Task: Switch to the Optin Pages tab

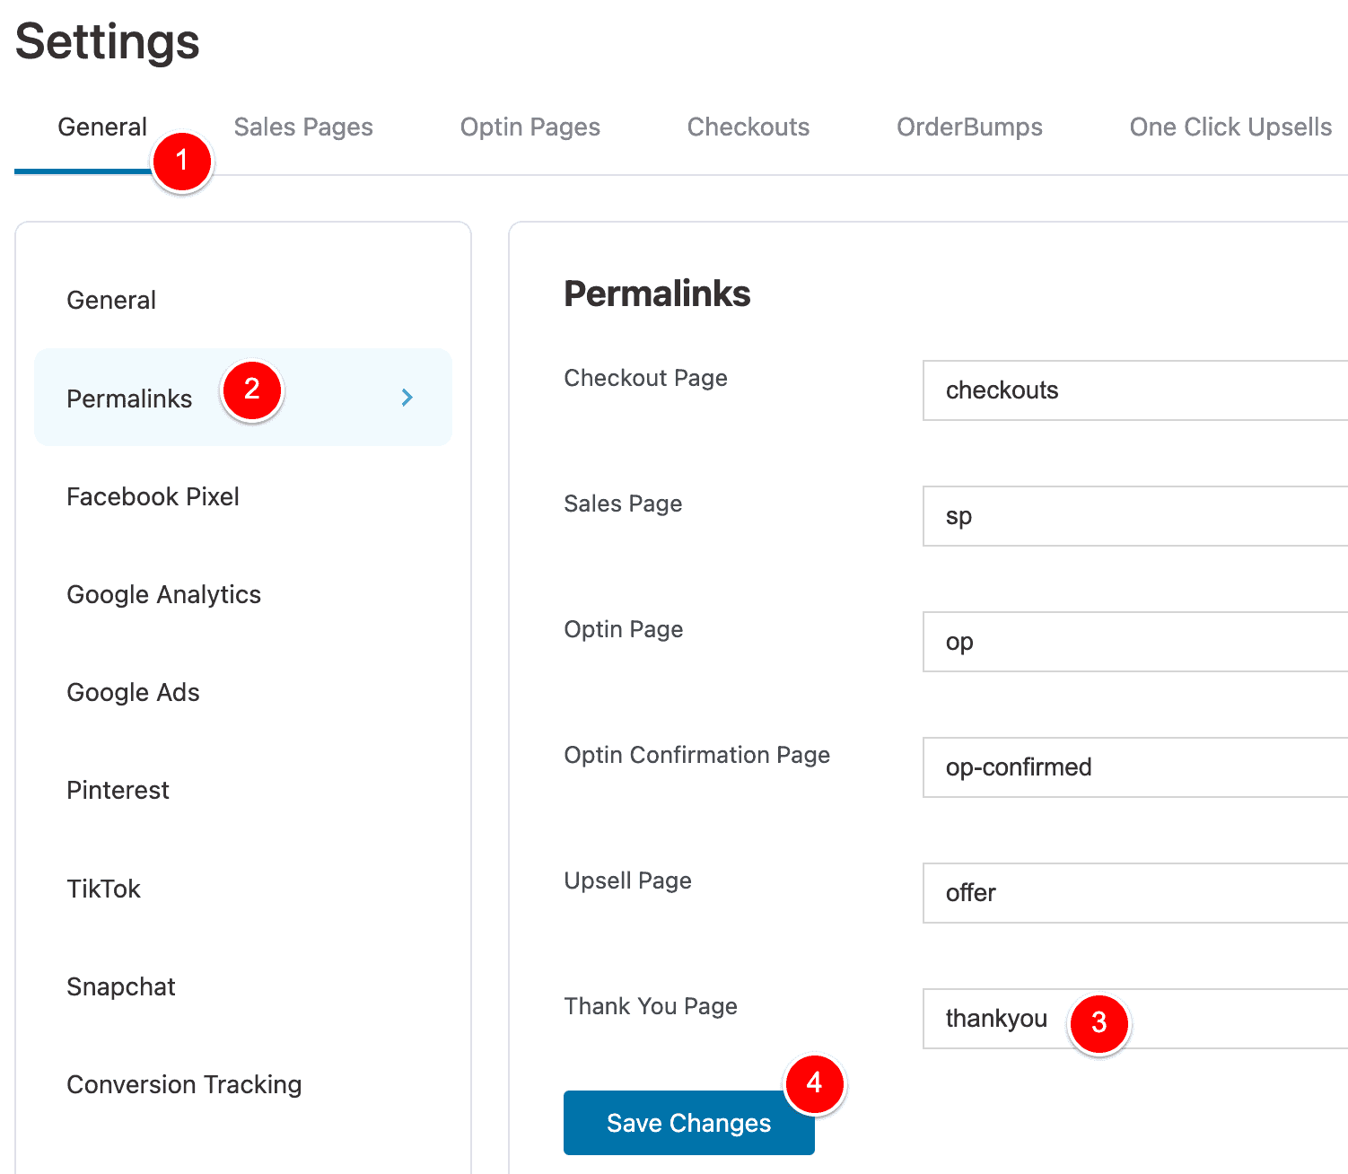Action: pyautogui.click(x=530, y=127)
